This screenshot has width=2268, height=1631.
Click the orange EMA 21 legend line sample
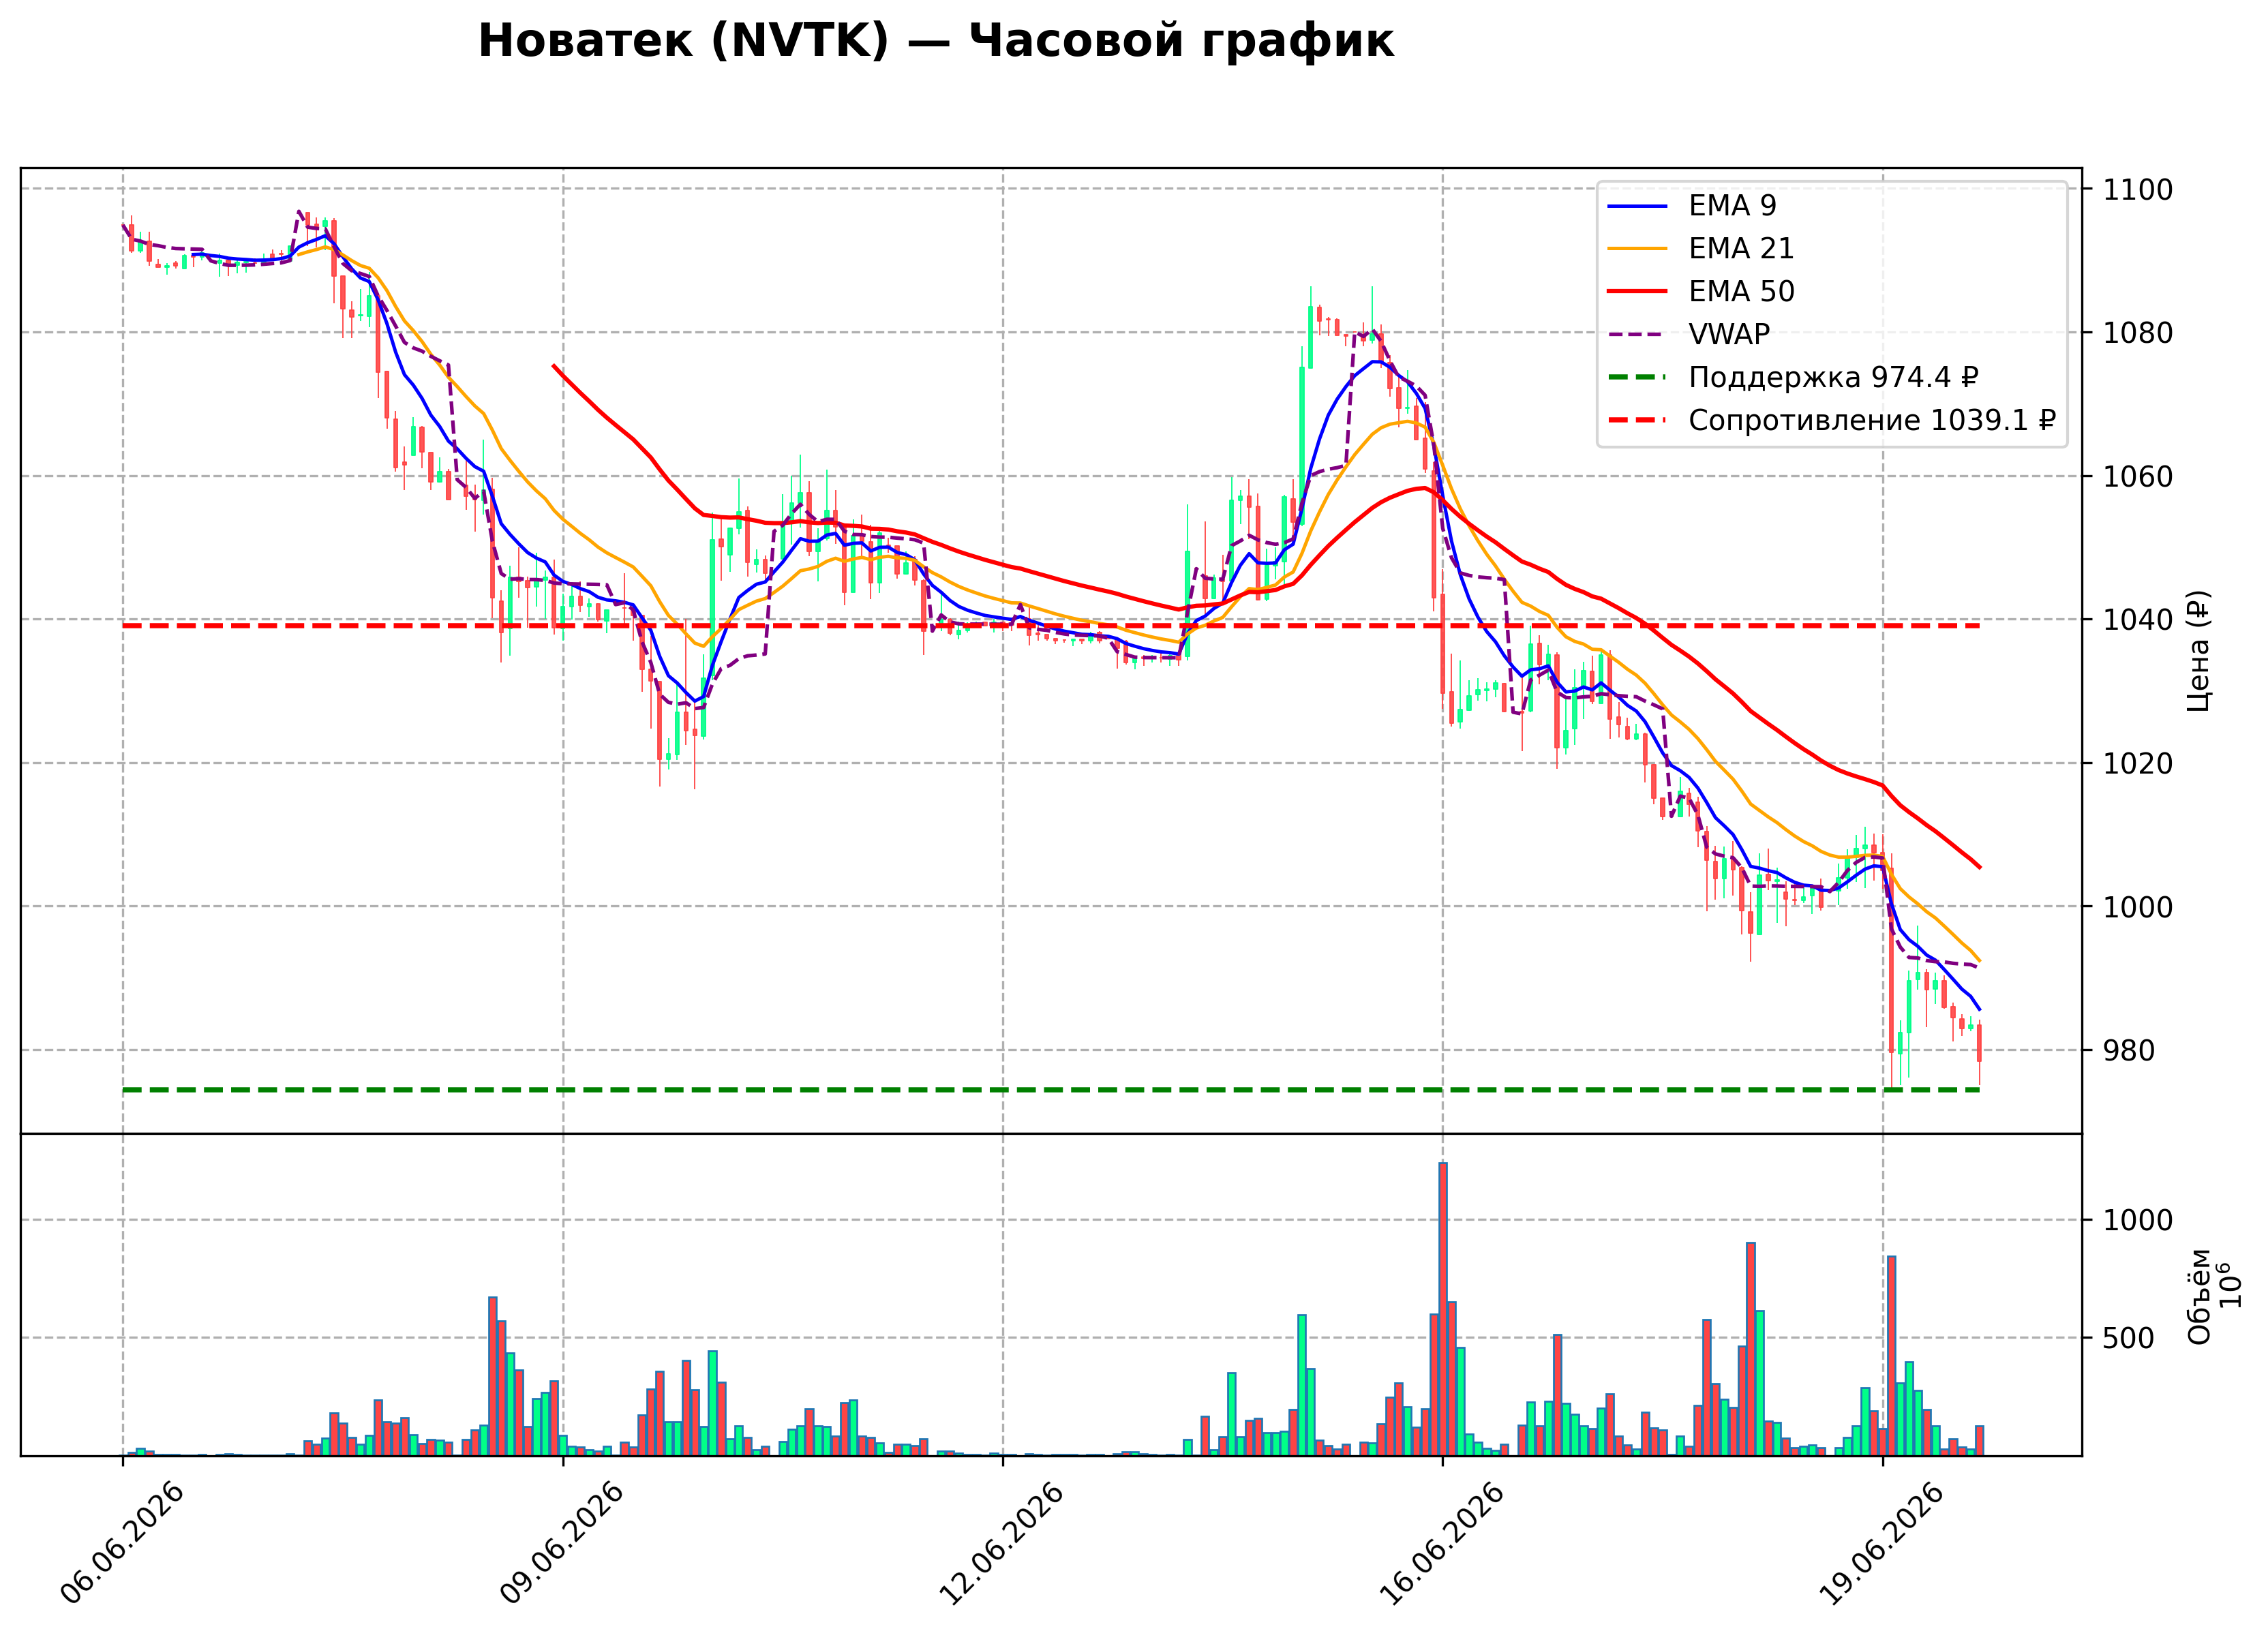tap(1637, 249)
